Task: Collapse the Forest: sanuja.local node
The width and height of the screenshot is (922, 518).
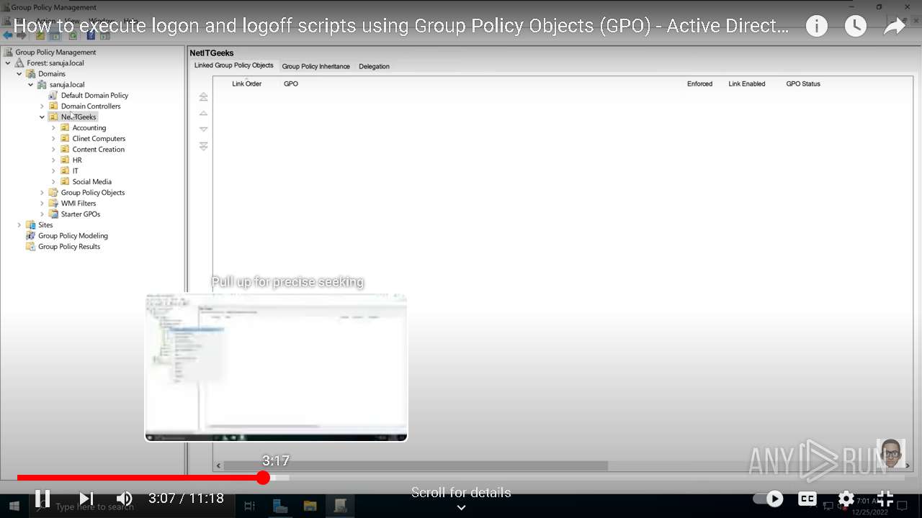Action: click(8, 63)
